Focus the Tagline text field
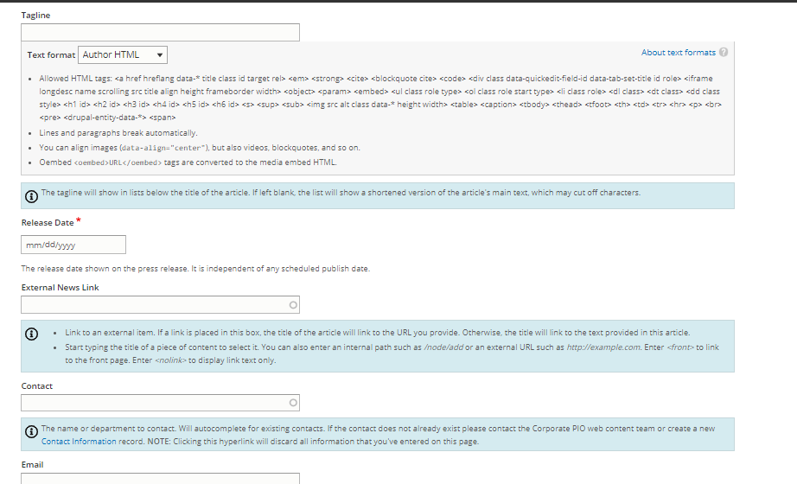The image size is (797, 484). [x=160, y=33]
